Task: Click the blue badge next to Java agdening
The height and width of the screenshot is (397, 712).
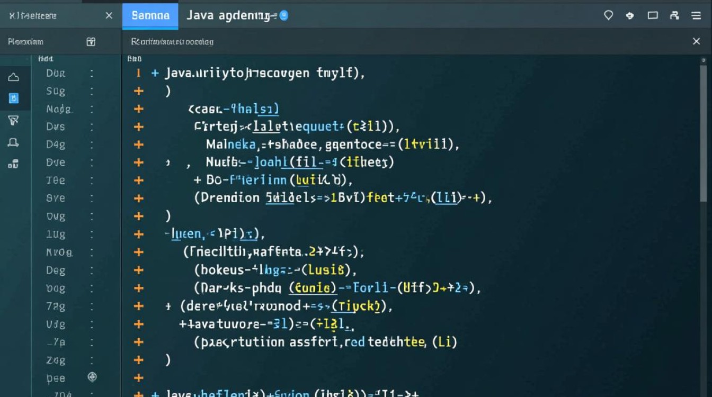Action: click(284, 15)
